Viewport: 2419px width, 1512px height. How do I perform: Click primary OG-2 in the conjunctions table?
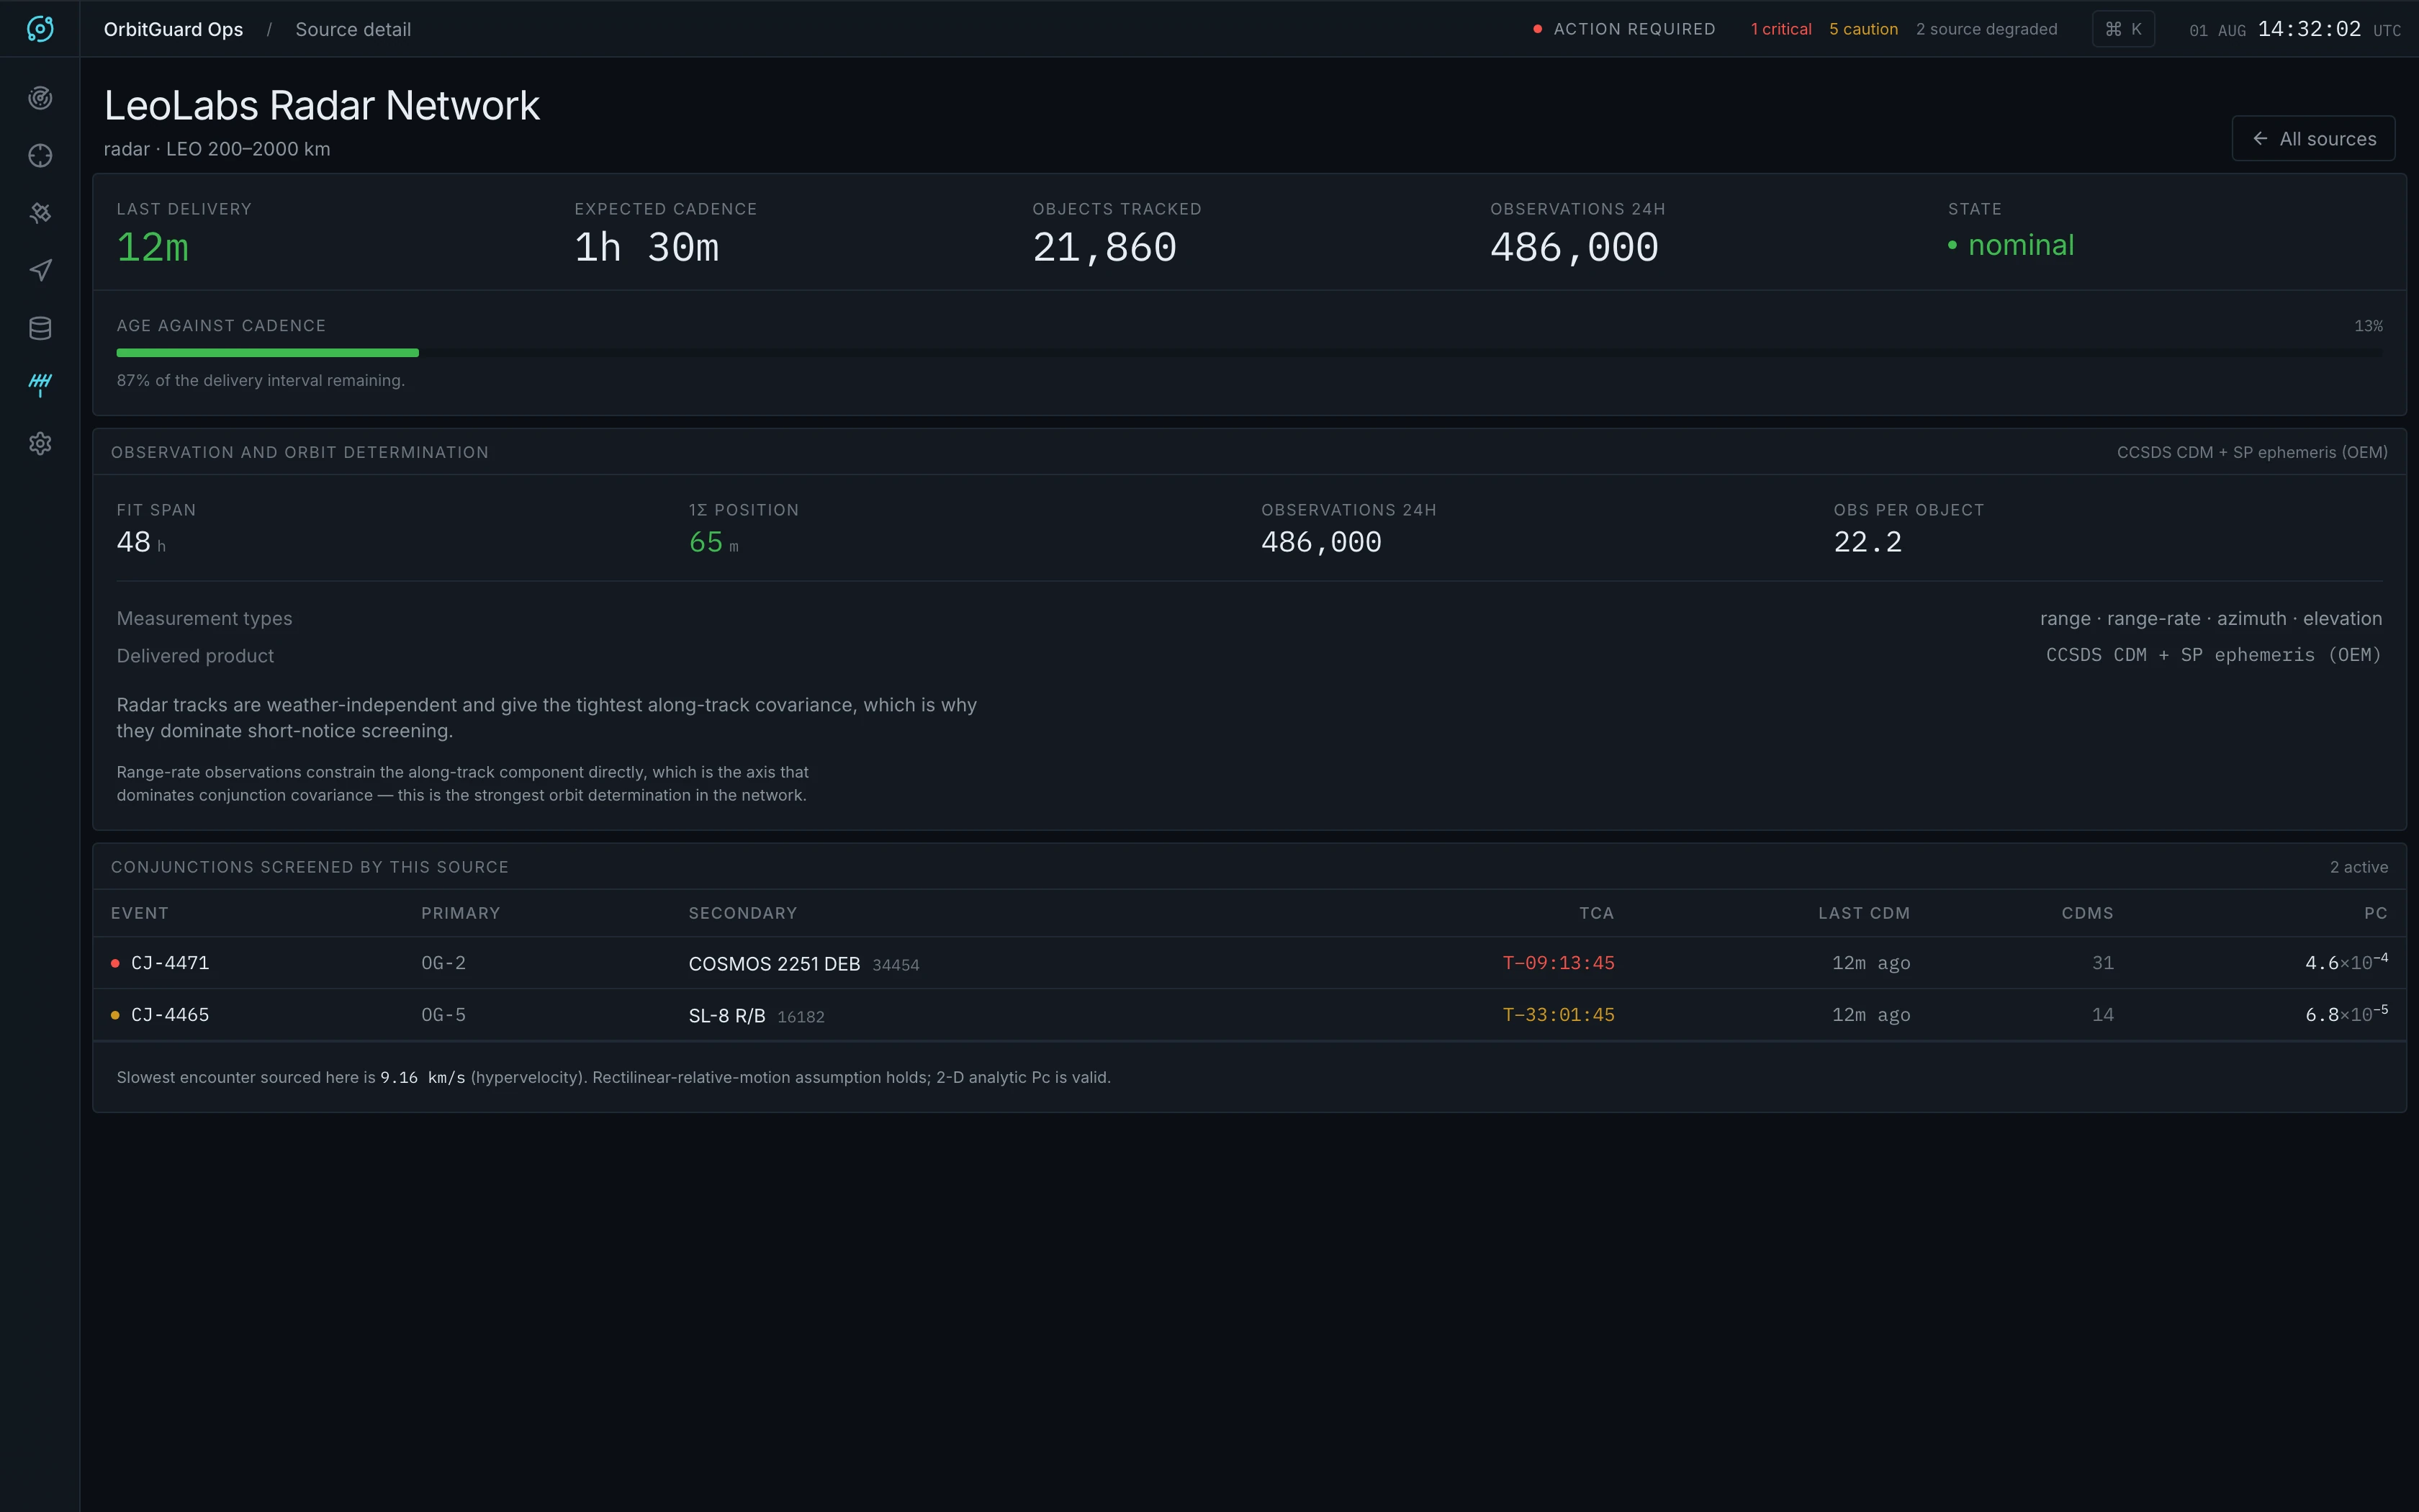(x=443, y=963)
